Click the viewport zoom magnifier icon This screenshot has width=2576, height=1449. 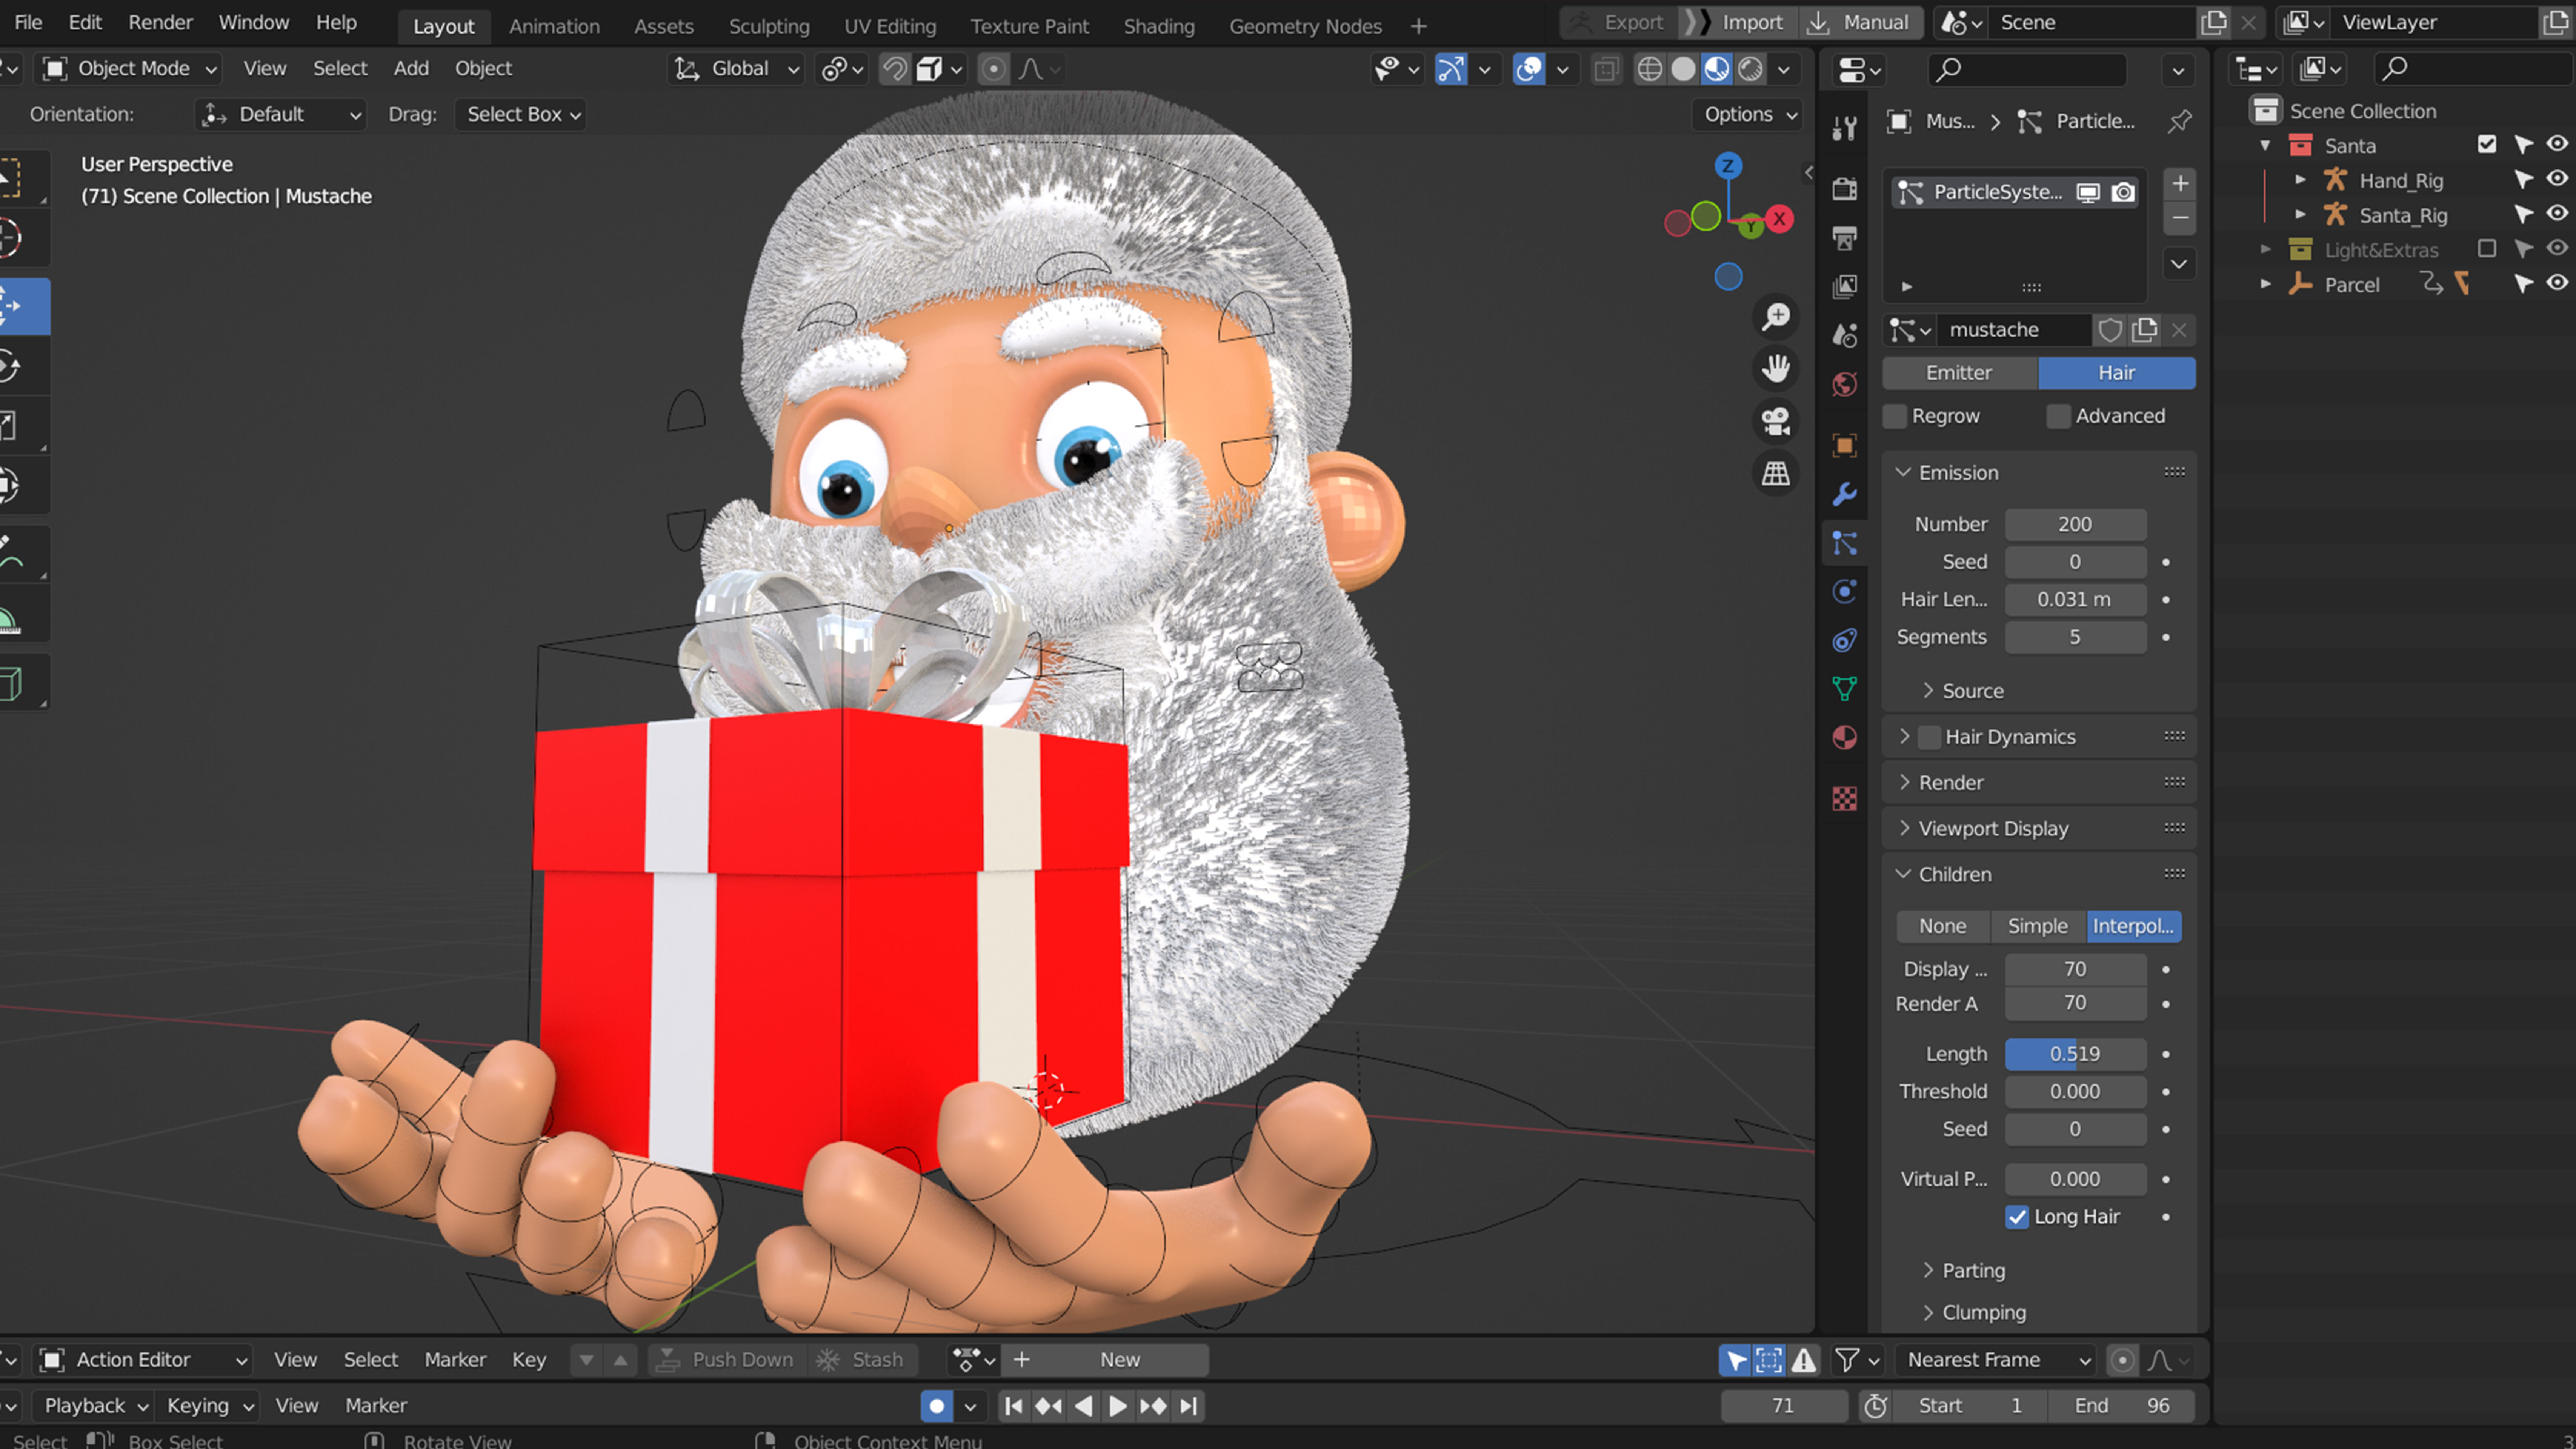(1776, 317)
